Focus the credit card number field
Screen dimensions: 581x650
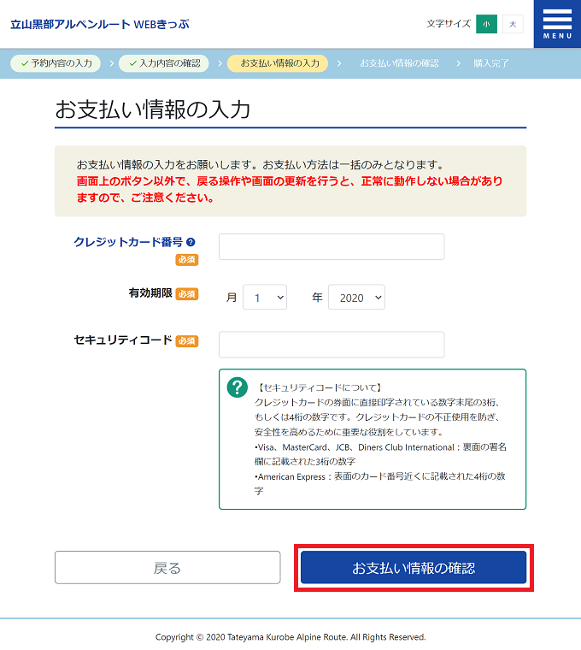click(x=332, y=246)
